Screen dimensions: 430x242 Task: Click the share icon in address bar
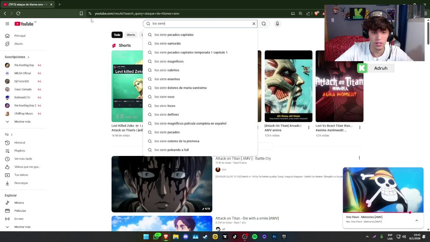[308, 13]
